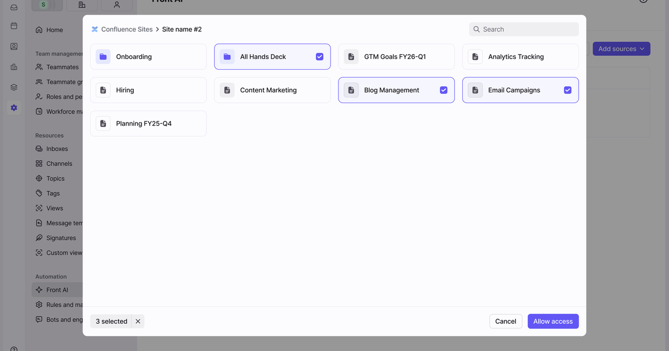Click the company building tab icon
The width and height of the screenshot is (669, 351).
[x=82, y=4]
